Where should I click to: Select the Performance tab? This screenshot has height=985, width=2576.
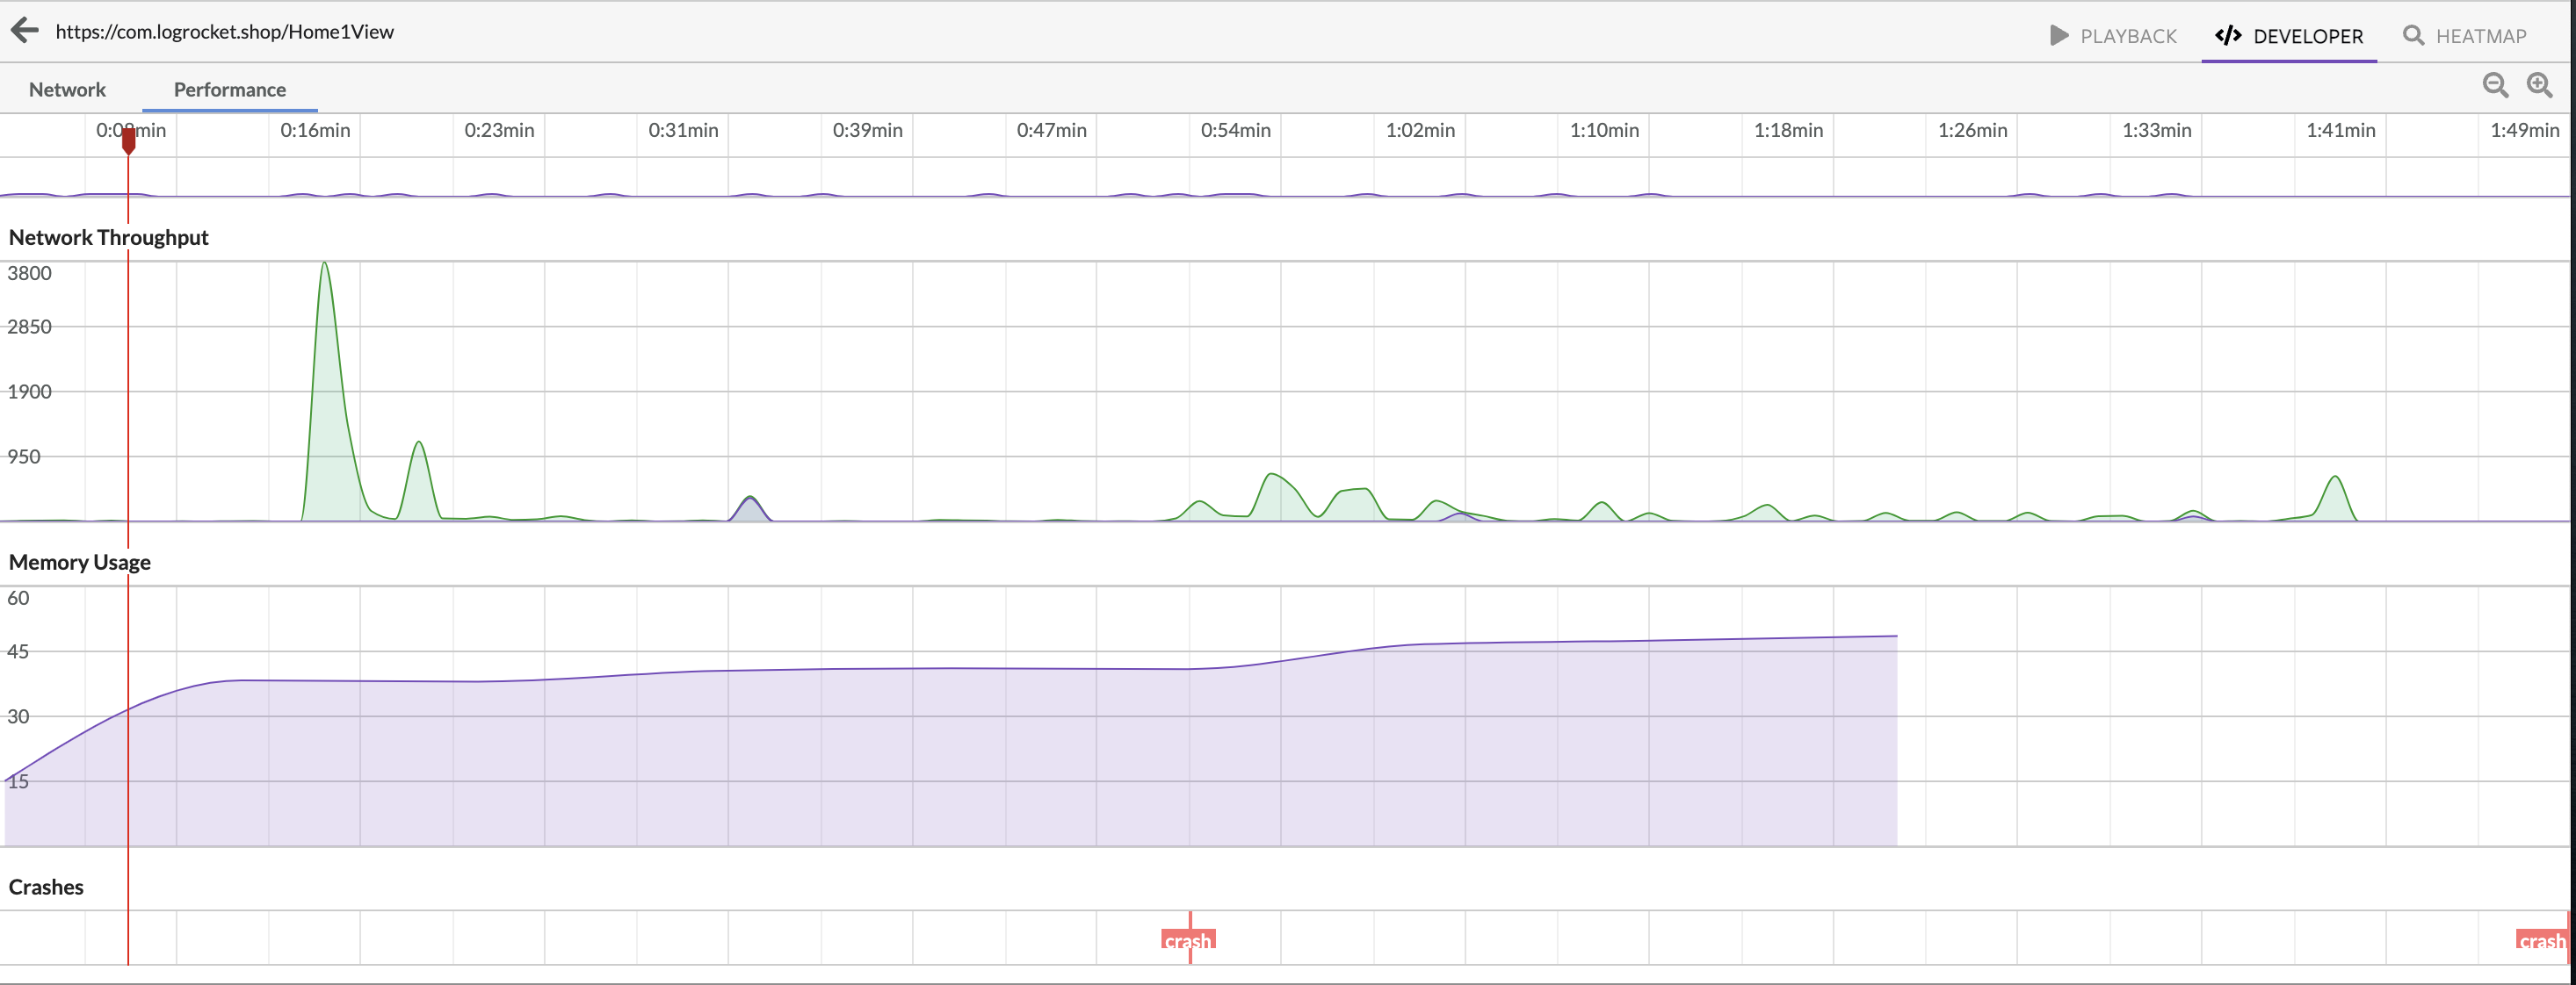pos(230,90)
